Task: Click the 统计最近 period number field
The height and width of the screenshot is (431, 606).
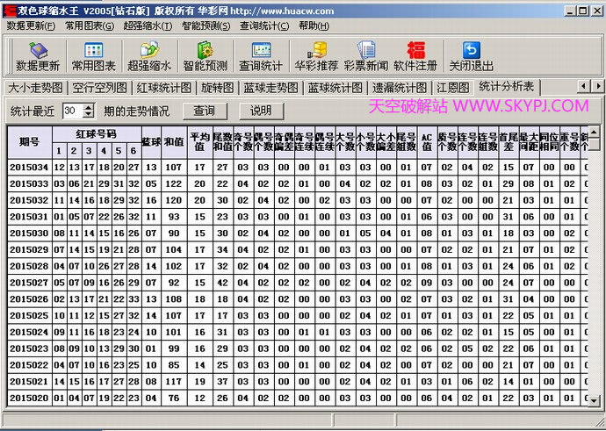Action: [x=72, y=111]
